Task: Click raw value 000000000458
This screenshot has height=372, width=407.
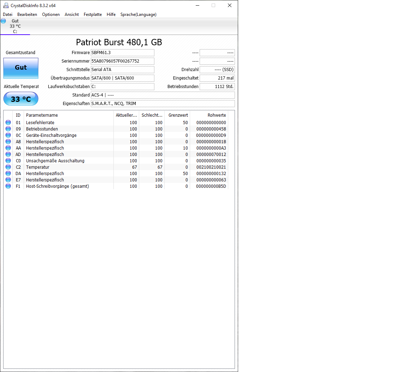Action: click(x=211, y=129)
